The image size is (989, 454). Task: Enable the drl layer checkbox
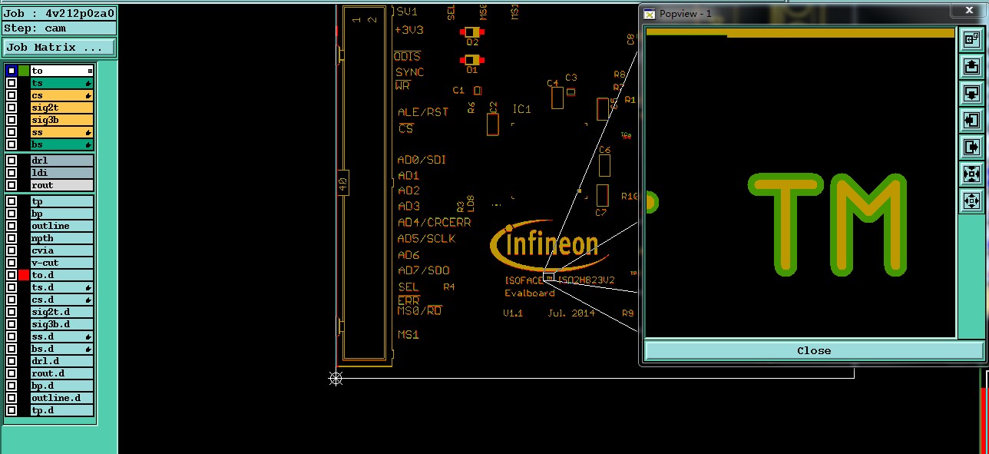click(11, 161)
